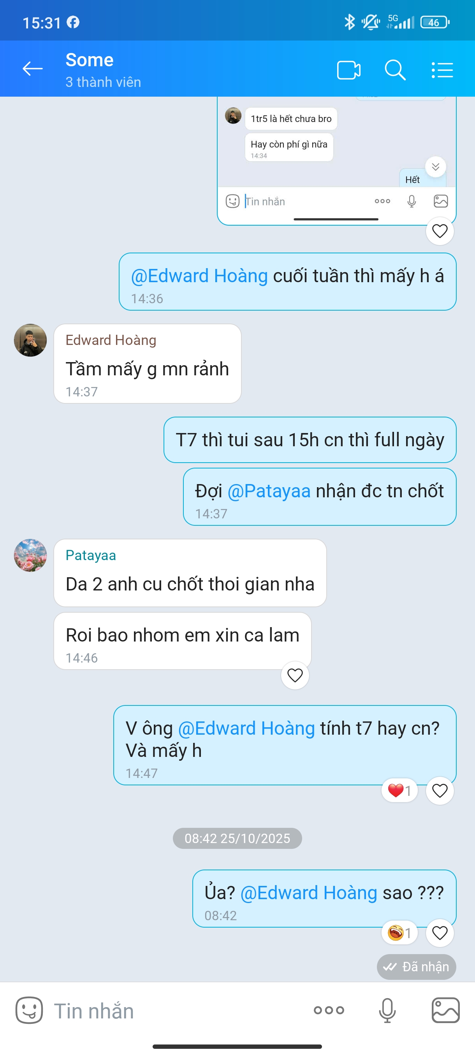Focus the 'Tin nhắn' message input field
The image size is (475, 1057).
[176, 1010]
